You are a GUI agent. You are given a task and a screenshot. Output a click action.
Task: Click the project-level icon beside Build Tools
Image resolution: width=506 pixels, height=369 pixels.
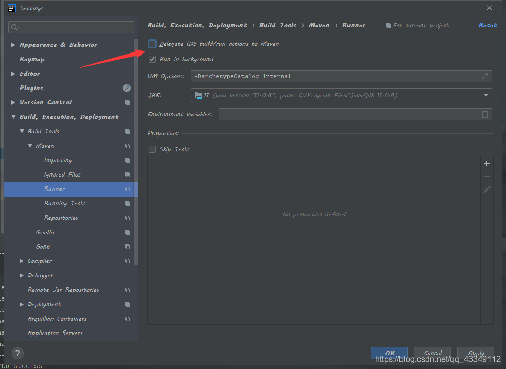128,131
